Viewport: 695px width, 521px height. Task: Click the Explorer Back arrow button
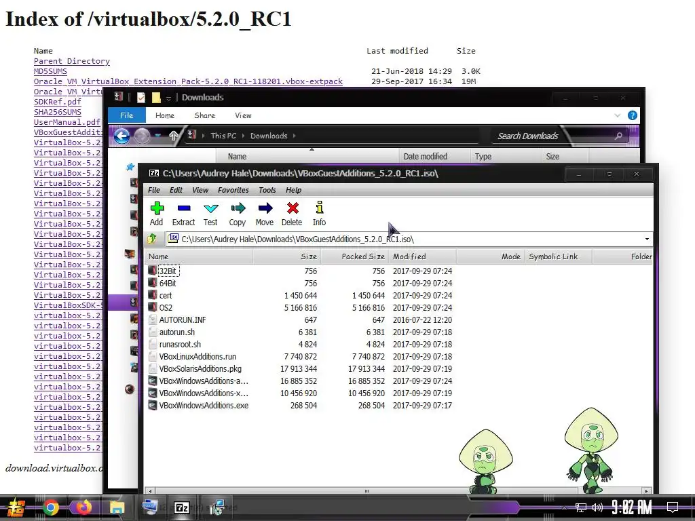122,136
